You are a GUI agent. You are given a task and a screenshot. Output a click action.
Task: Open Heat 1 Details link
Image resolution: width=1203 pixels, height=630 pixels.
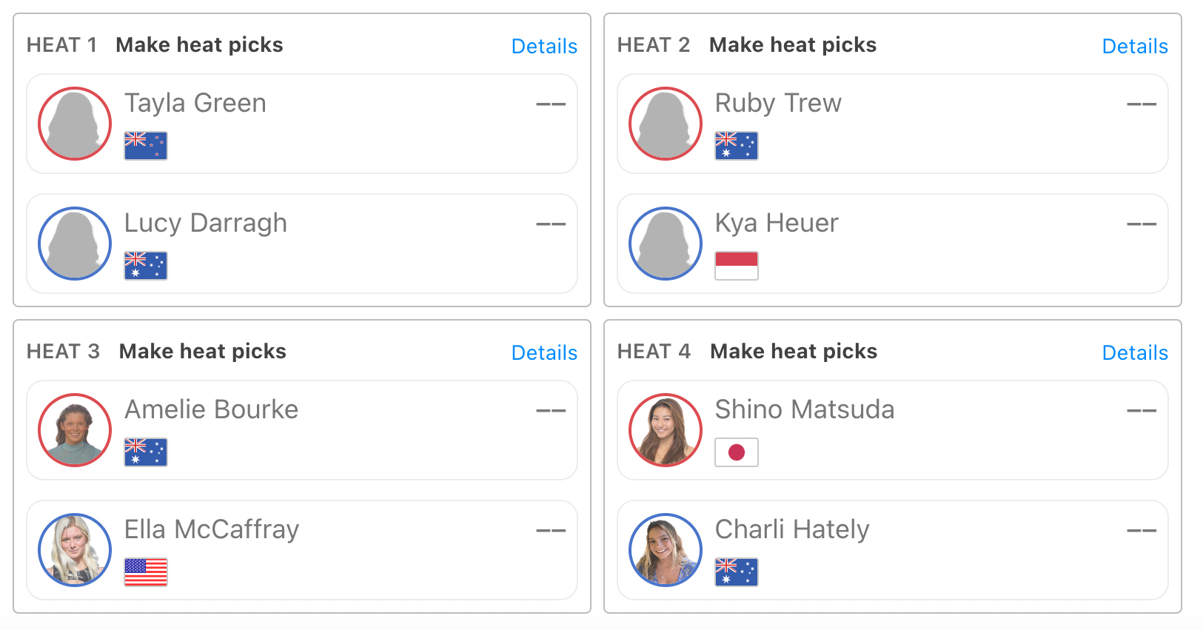pyautogui.click(x=544, y=46)
